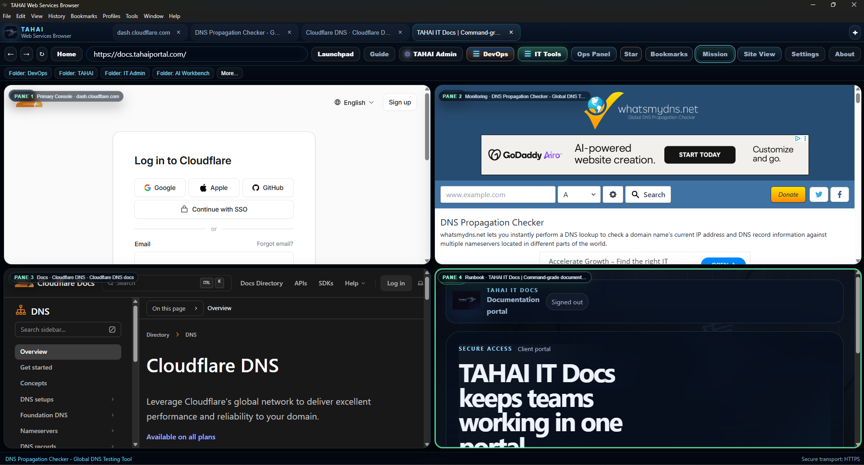
Task: Click the Log in button in Cloudflare Docs
Action: [396, 283]
